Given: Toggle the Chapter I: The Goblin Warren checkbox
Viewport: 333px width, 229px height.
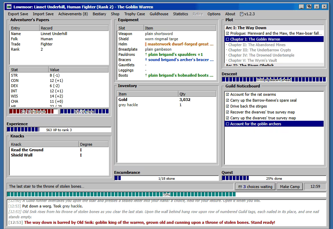Looking at the screenshot, I should (x=228, y=39).
